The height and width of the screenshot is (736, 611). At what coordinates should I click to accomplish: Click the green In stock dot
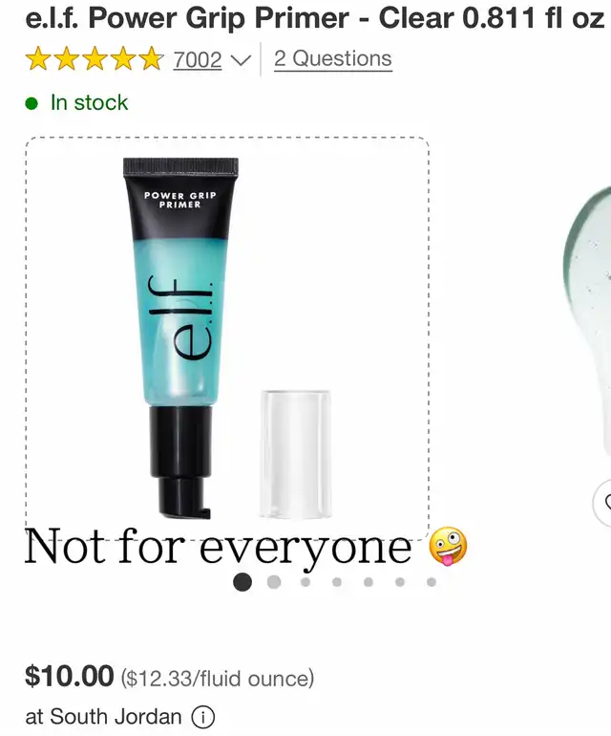pos(32,103)
